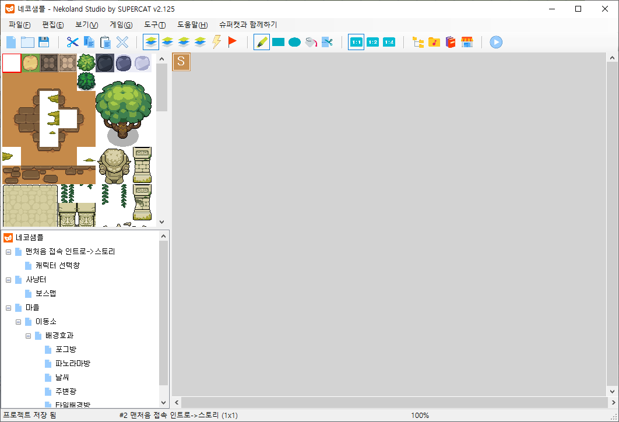Open the 도구(T) menu
The width and height of the screenshot is (619, 422).
click(x=155, y=25)
